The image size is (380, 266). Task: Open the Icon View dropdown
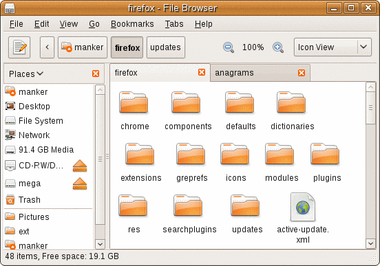pos(332,47)
